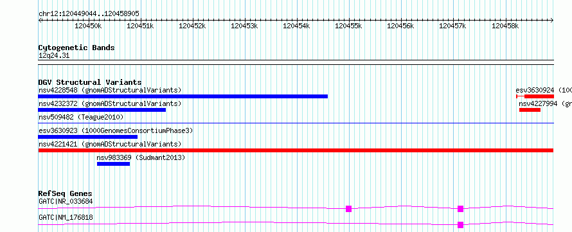Select the thin nsv509482 variant line

pos(296,123)
